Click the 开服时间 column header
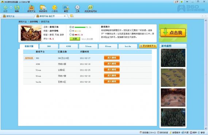208x135 pixels. (x=85, y=52)
